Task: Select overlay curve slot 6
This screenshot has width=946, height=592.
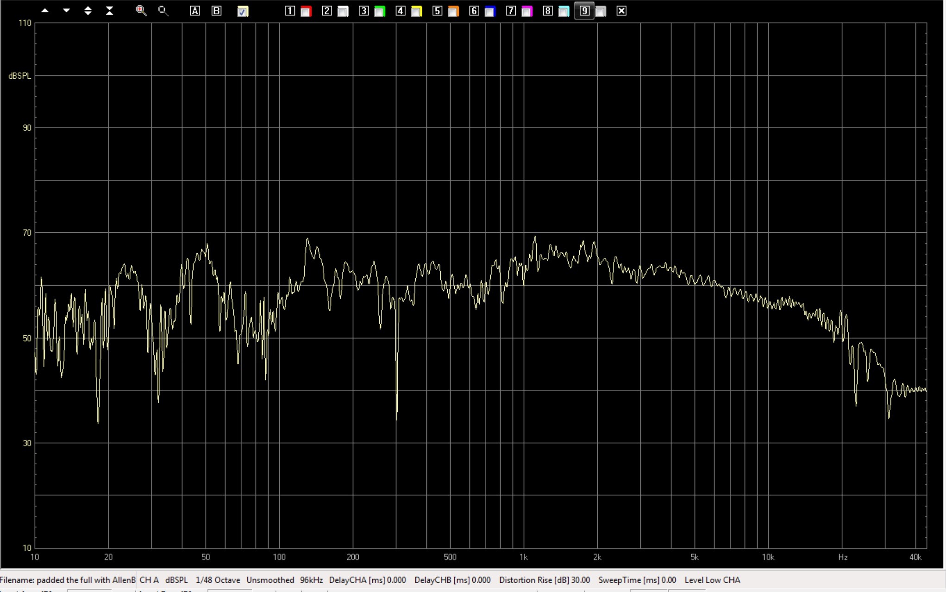Action: coord(474,11)
